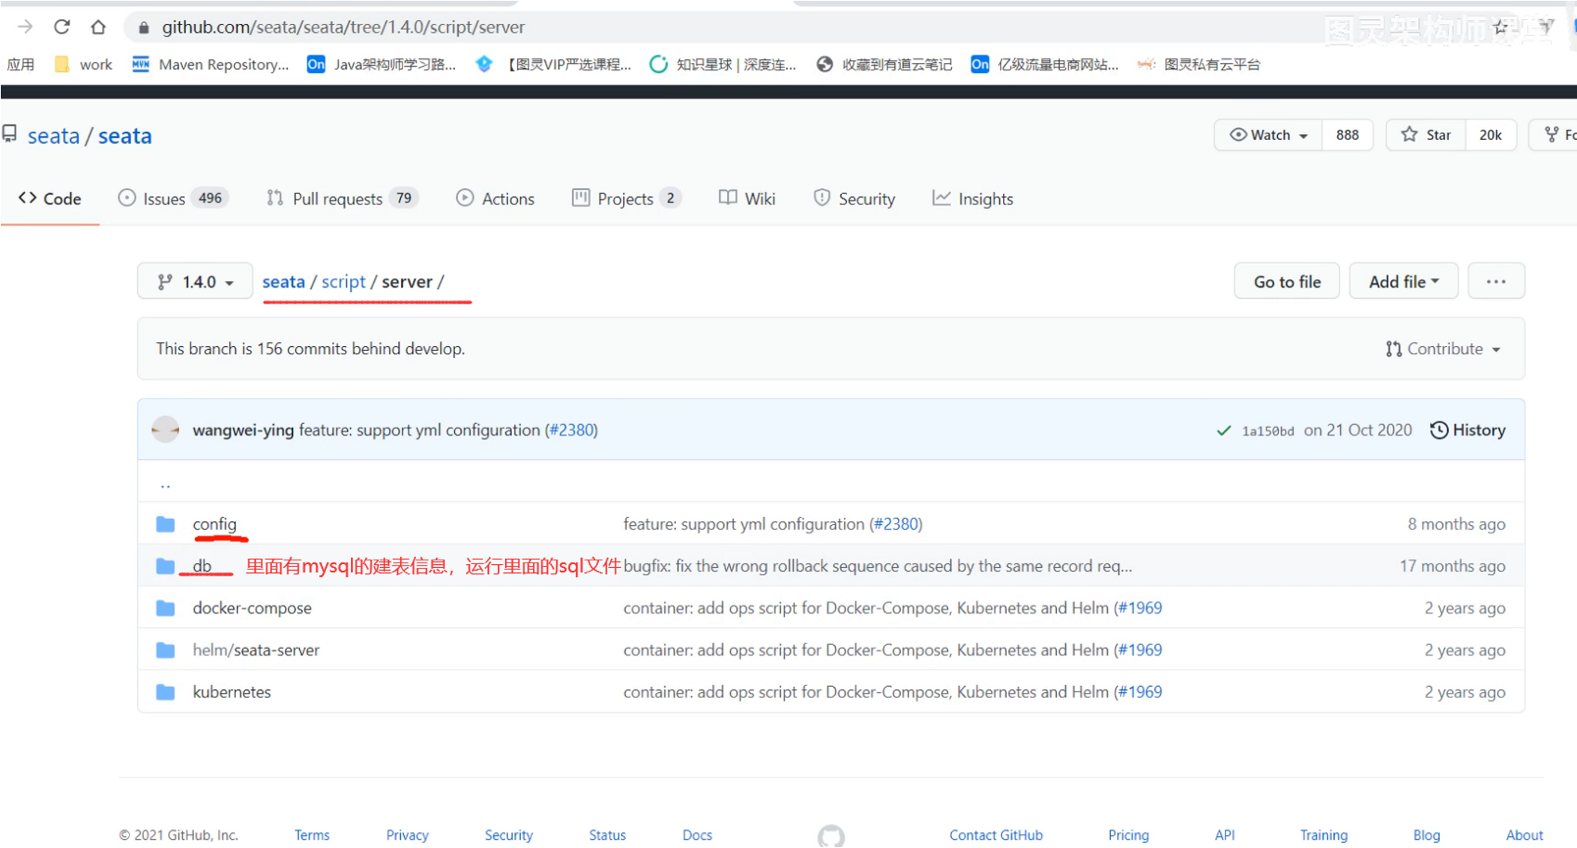Screen dimensions: 1577x848
Task: Go to script folder in breadcrumb
Action: point(343,282)
